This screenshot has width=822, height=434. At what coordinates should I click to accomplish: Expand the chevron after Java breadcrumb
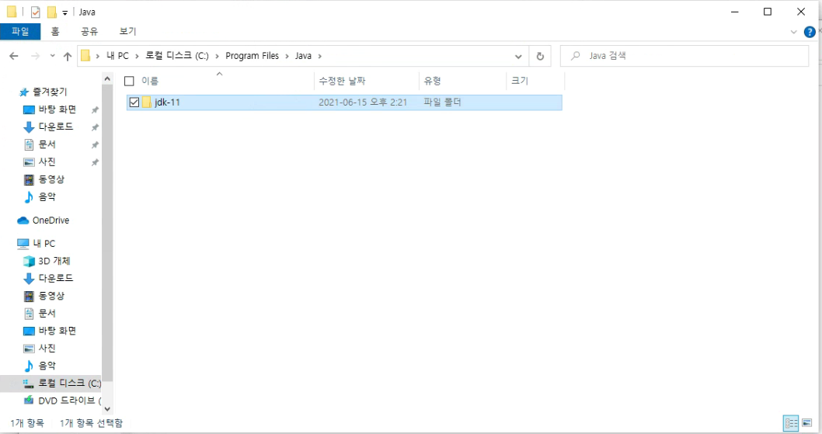320,56
